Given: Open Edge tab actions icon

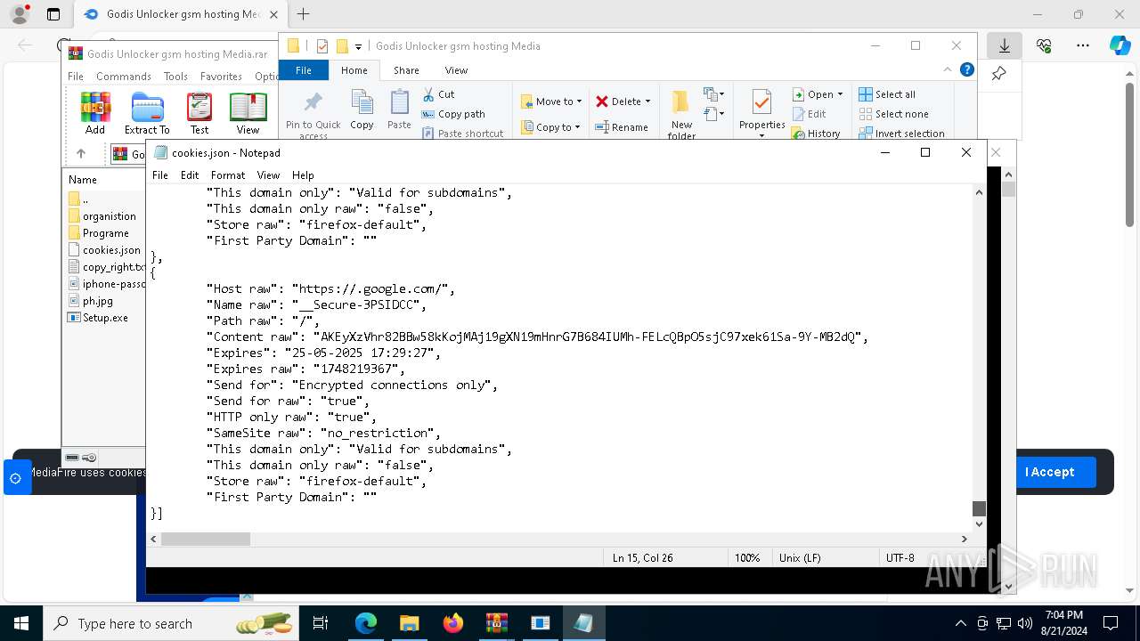Looking at the screenshot, I should click(53, 14).
